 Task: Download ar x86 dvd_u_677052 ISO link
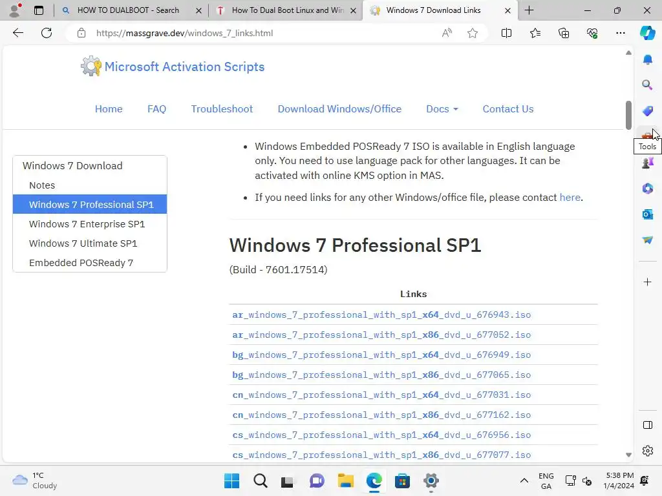[x=381, y=335]
